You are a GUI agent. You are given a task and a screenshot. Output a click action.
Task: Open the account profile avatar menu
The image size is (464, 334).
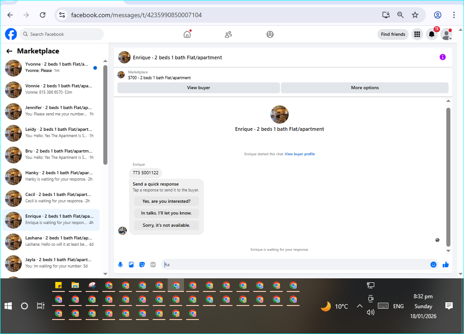(446, 34)
